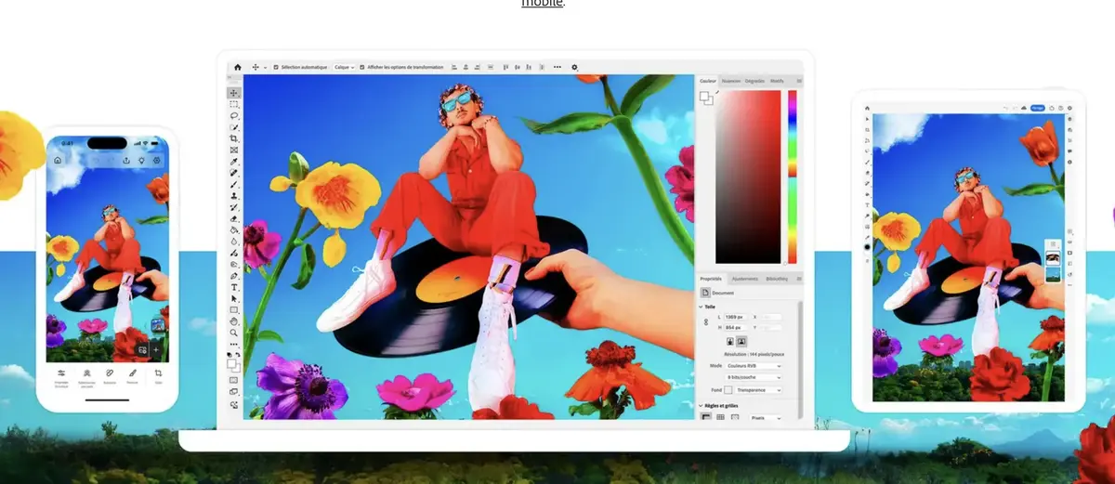Select the Frame tool
Screen dimensions: 1115x484
(234, 150)
